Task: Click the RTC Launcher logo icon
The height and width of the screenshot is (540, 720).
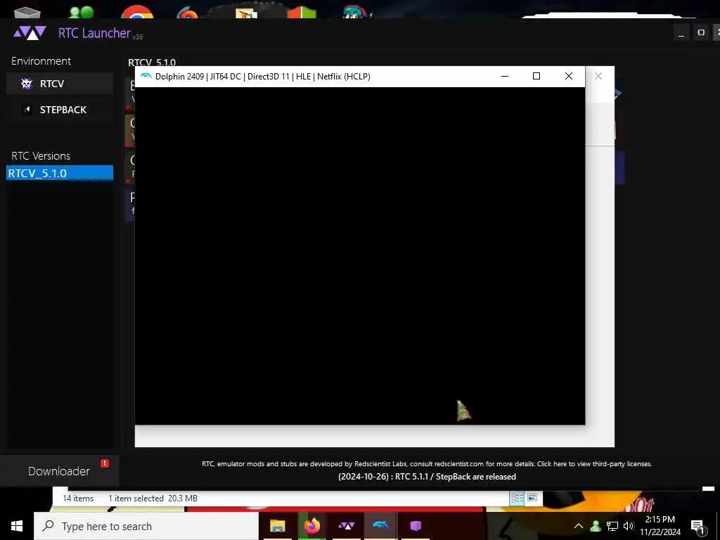Action: (30, 33)
